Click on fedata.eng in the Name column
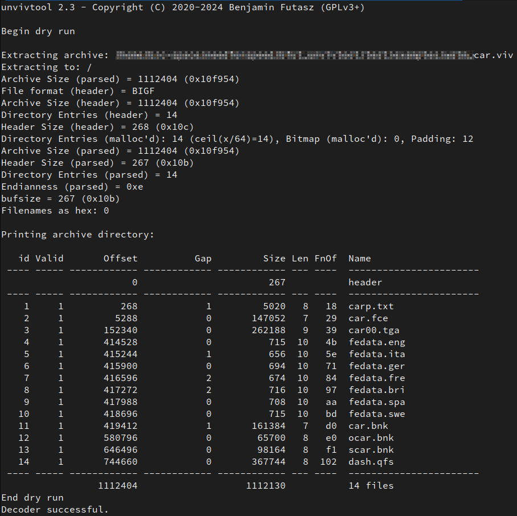Viewport: 517px width, 516px height. [376, 342]
